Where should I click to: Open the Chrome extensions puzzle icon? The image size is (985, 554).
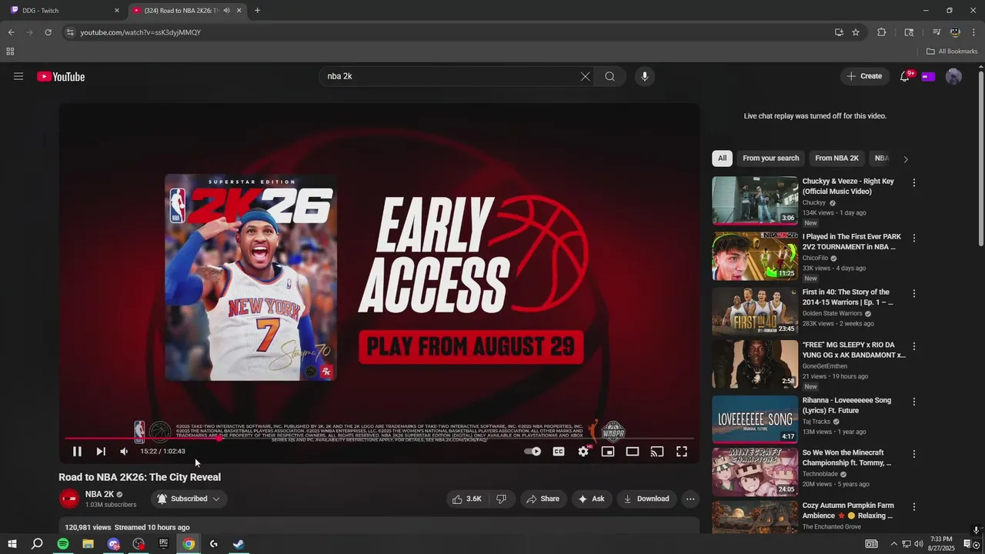click(x=882, y=32)
